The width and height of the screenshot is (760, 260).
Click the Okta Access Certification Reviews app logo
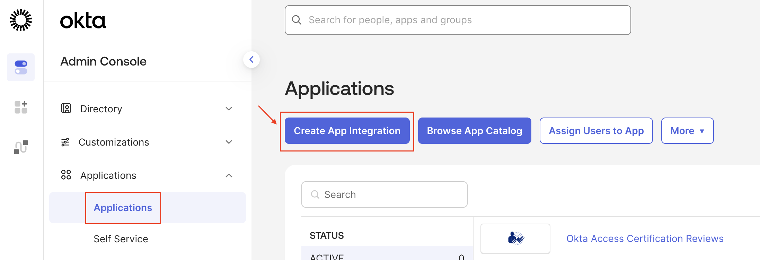tap(515, 239)
